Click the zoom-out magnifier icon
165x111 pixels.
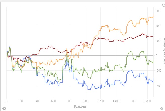click(x=164, y=5)
